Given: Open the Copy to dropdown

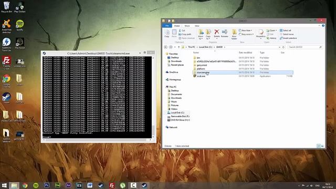Looking at the screenshot, I should (208, 35).
